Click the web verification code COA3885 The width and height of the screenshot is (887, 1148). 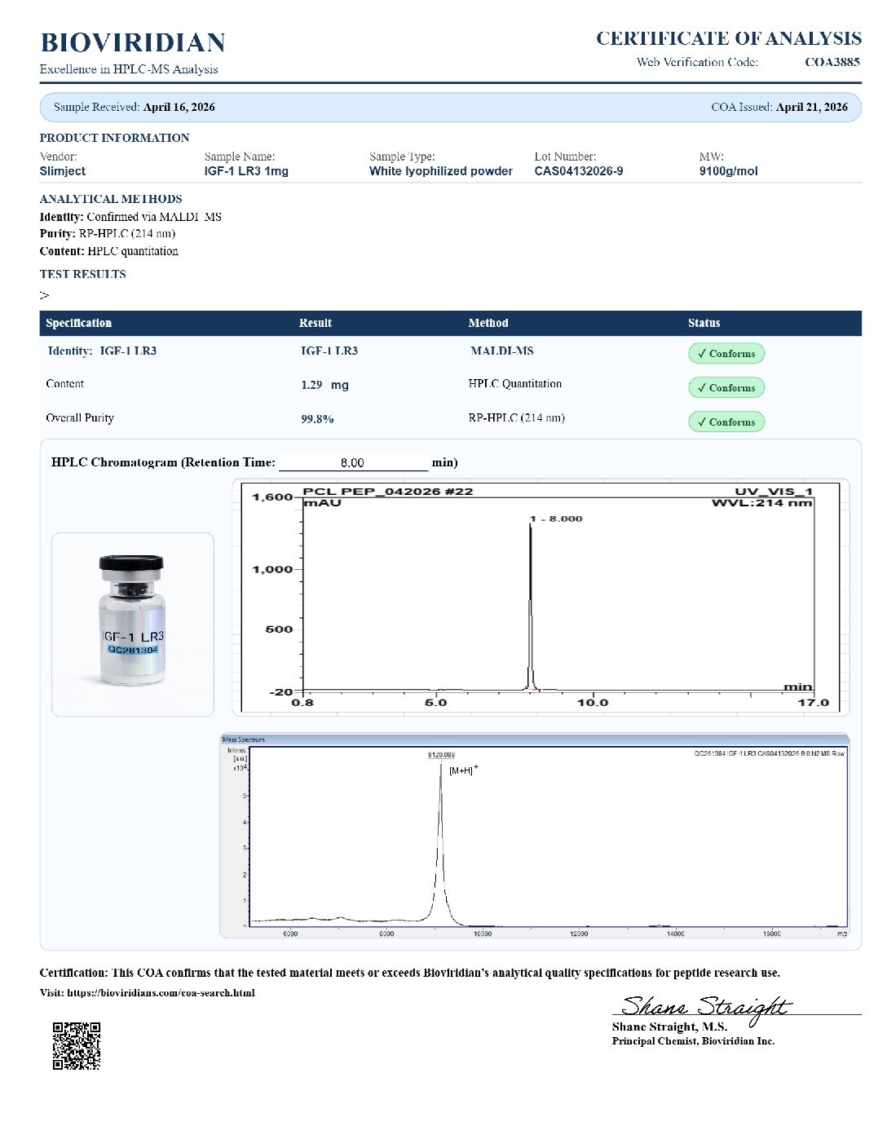coord(832,62)
